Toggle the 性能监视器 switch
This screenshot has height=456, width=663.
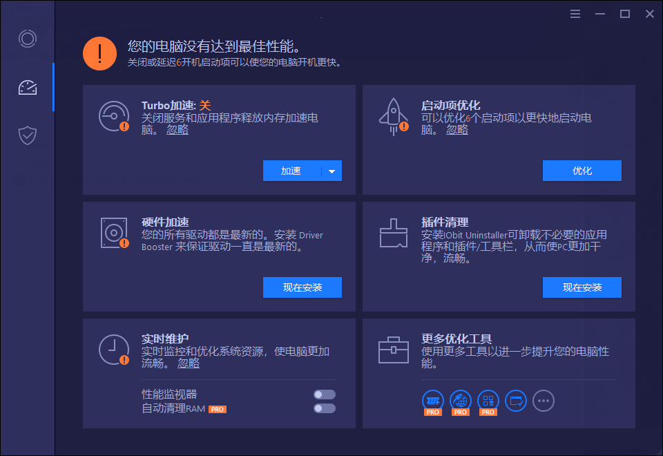(325, 395)
